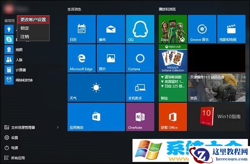Open the Cortana tile
Image resolution: width=250 pixels, height=164 pixels.
pyautogui.click(x=140, y=58)
